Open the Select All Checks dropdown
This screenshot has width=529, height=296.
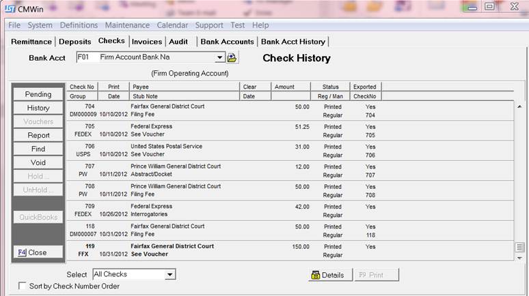[170, 274]
